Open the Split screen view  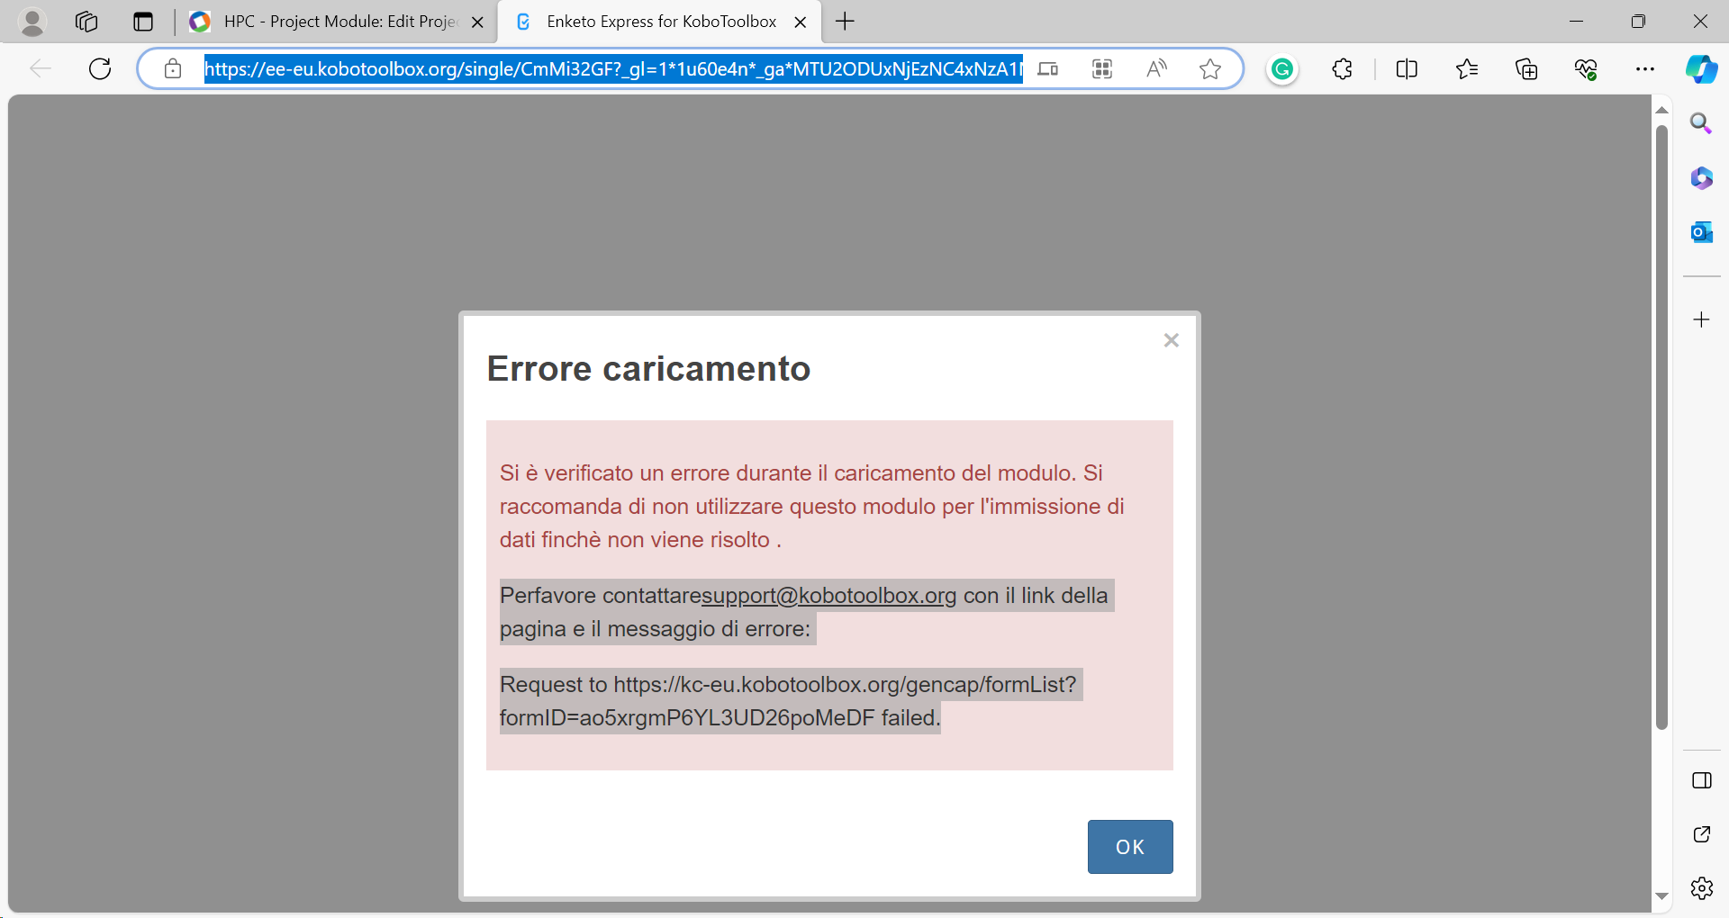[x=1407, y=68]
